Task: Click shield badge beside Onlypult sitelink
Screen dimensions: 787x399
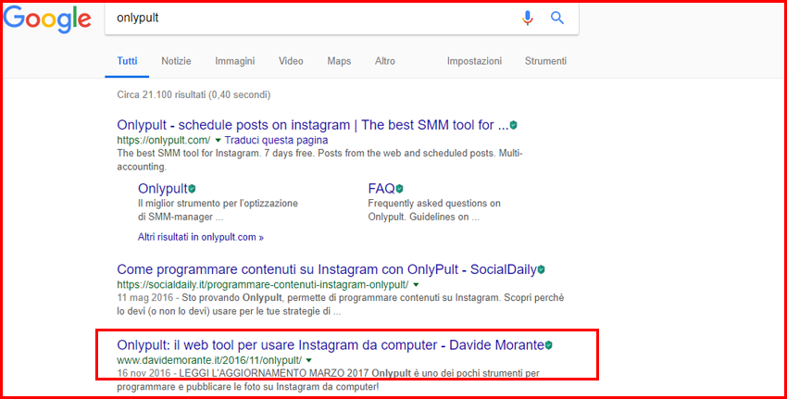Action: [x=192, y=189]
